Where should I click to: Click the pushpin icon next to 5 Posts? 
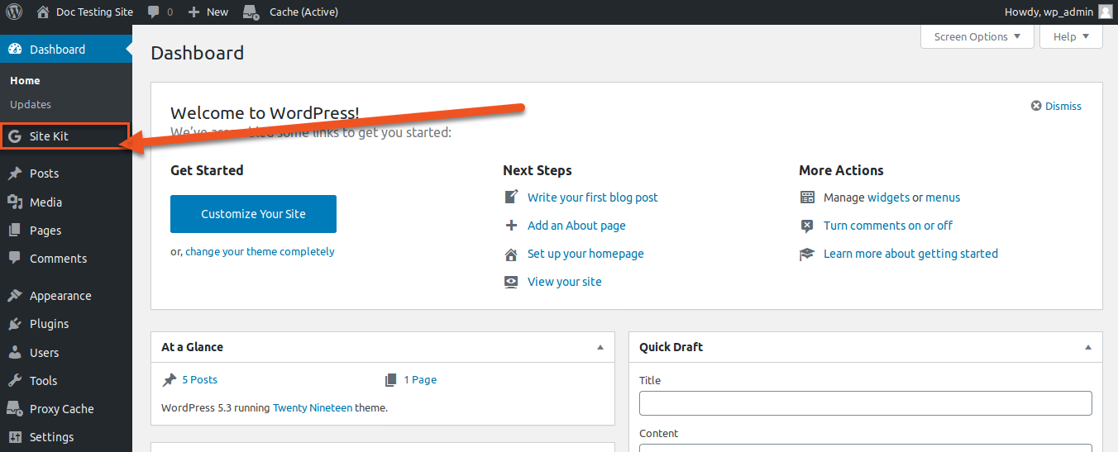coord(170,380)
